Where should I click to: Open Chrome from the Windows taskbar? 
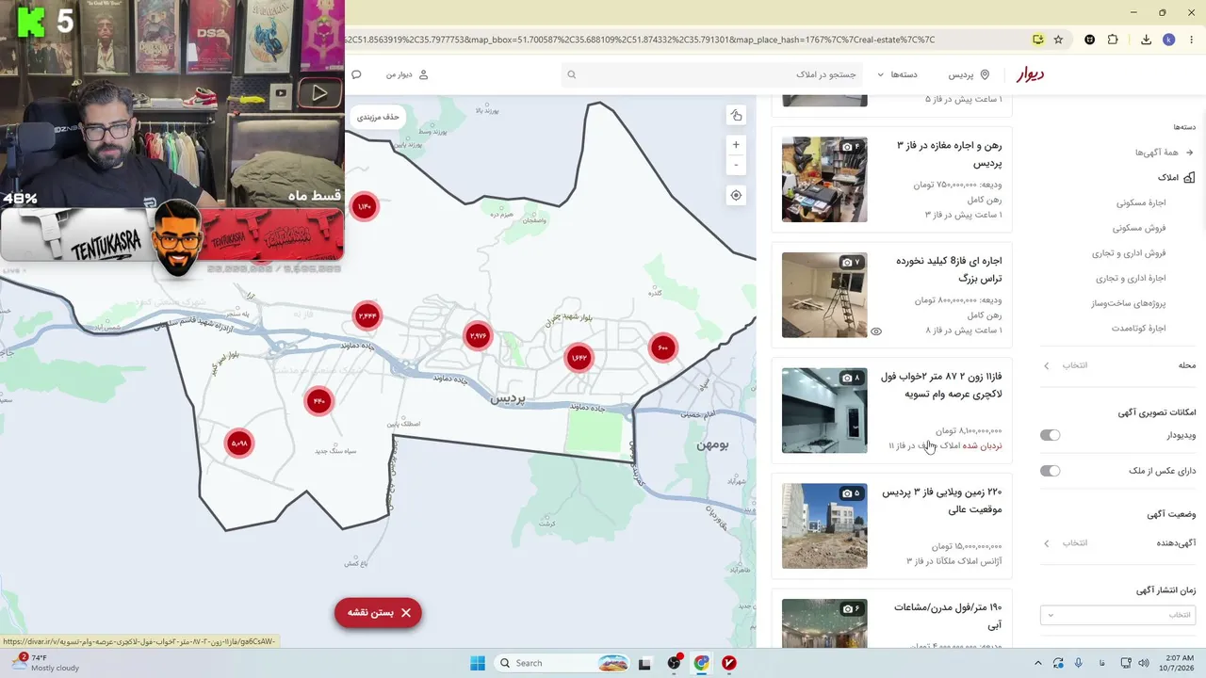click(x=702, y=663)
